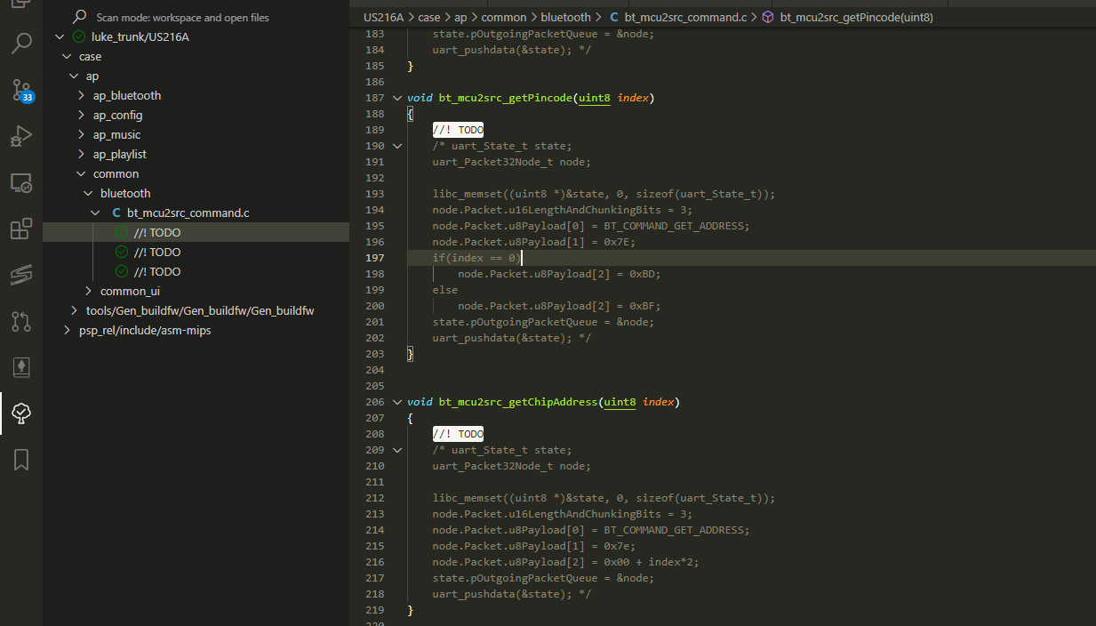Collapse the case folder

point(67,56)
